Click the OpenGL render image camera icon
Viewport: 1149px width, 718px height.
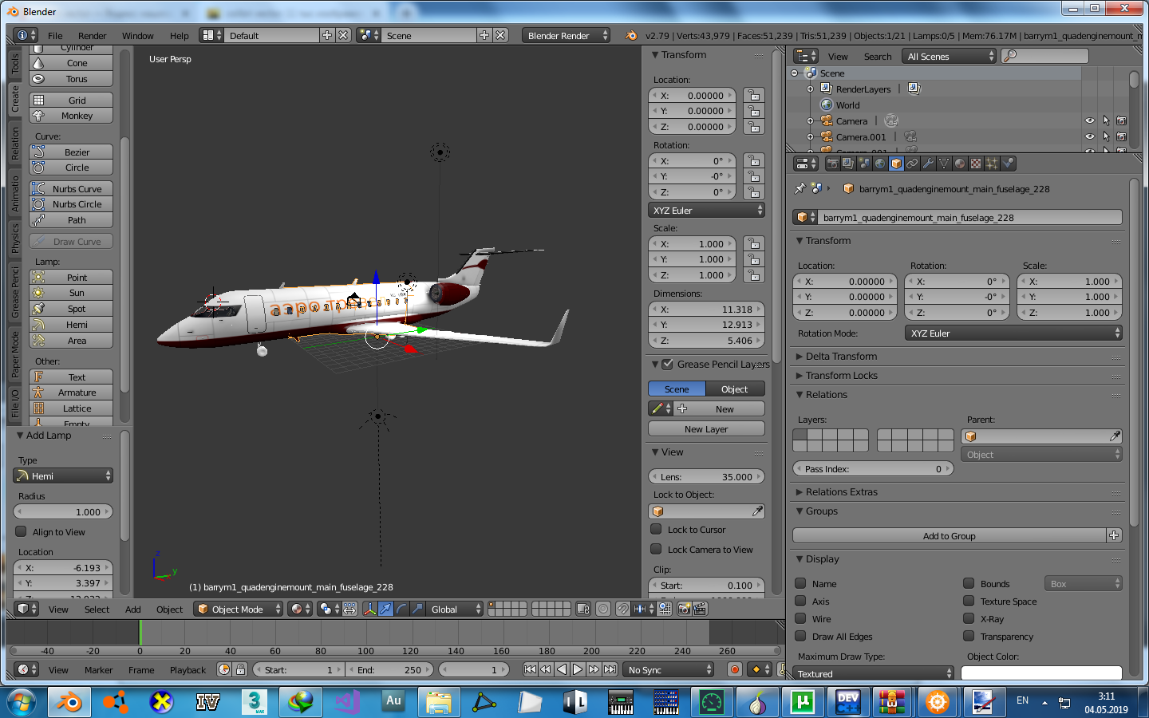click(x=684, y=609)
